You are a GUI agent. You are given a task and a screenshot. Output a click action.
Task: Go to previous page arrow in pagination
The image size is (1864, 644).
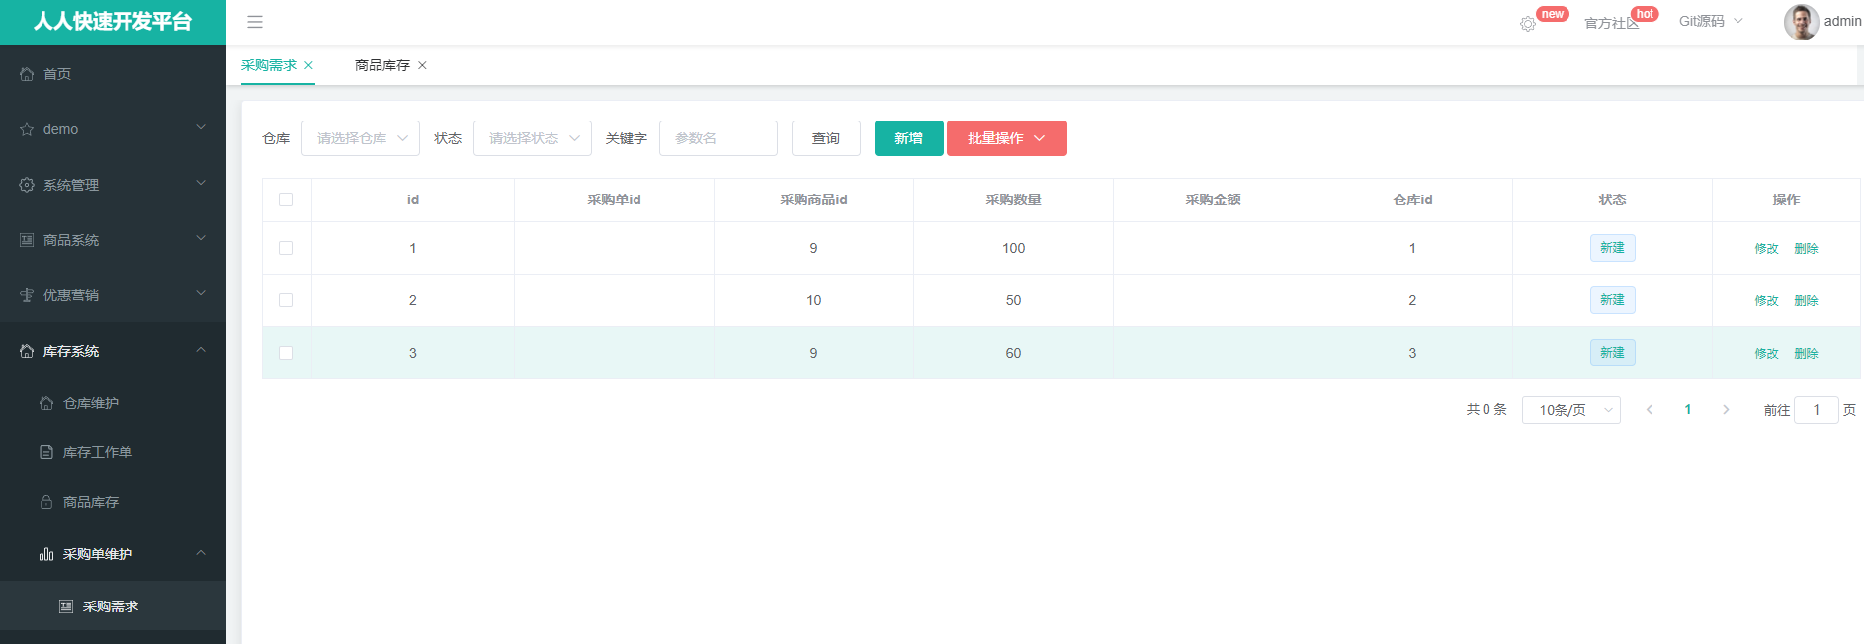[1649, 410]
